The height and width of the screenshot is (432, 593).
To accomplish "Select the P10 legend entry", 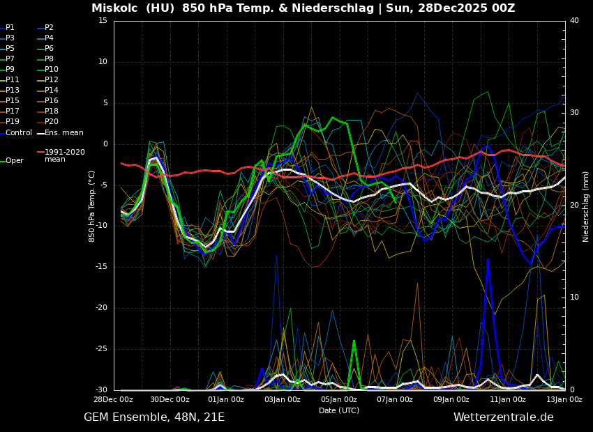I will [52, 70].
